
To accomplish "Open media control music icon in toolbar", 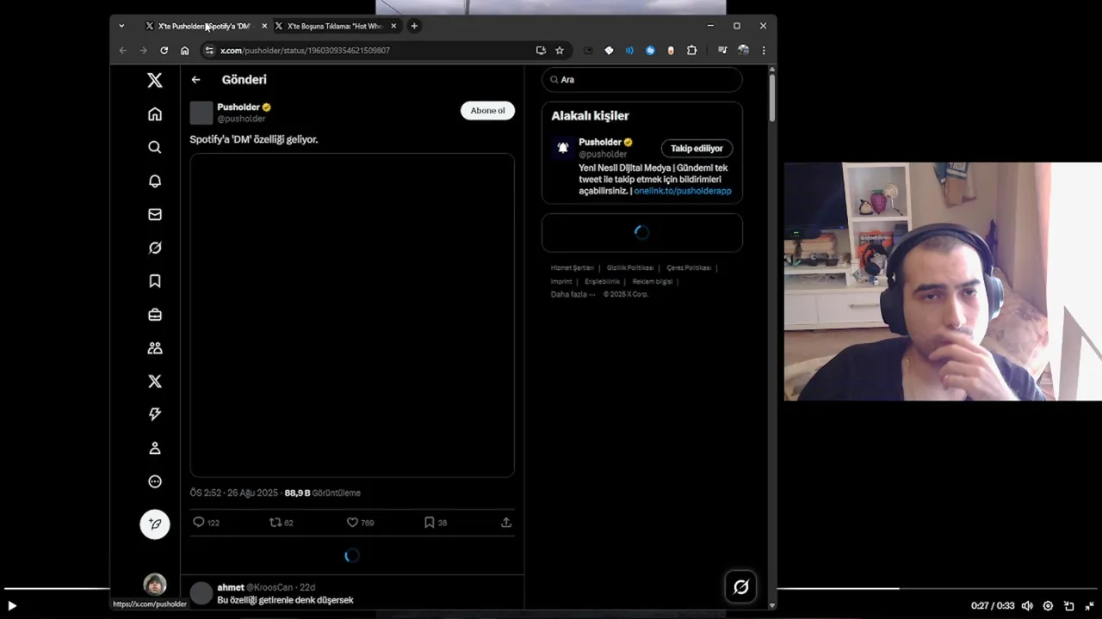I will pos(722,51).
